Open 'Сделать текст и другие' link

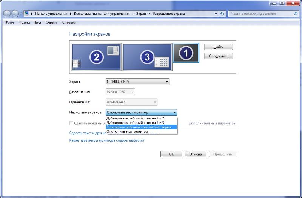click(x=88, y=133)
